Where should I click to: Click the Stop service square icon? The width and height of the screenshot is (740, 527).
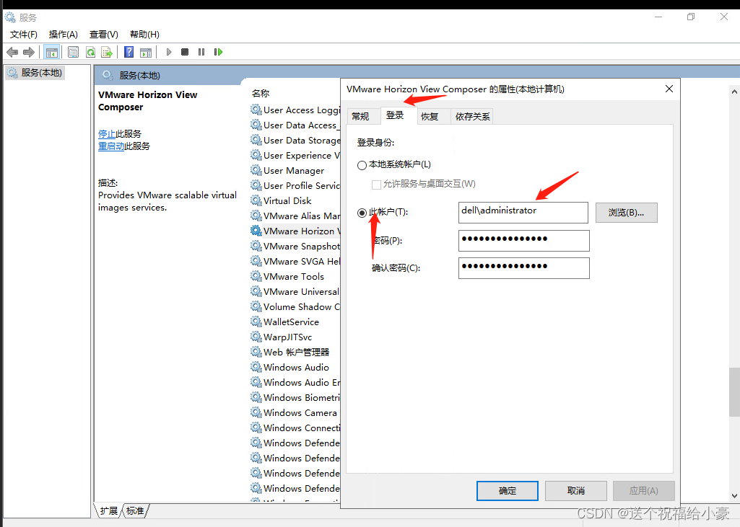[185, 52]
